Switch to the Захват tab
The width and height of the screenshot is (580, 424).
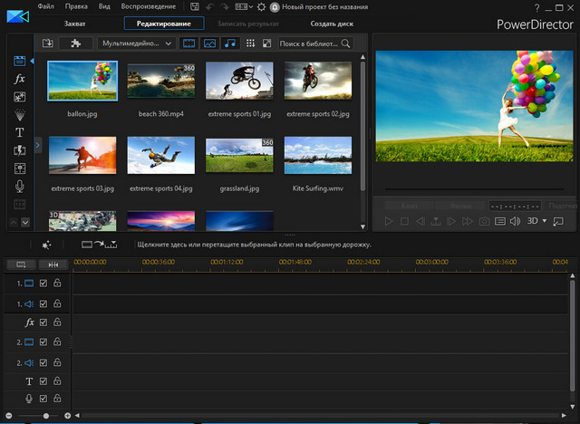(x=75, y=24)
